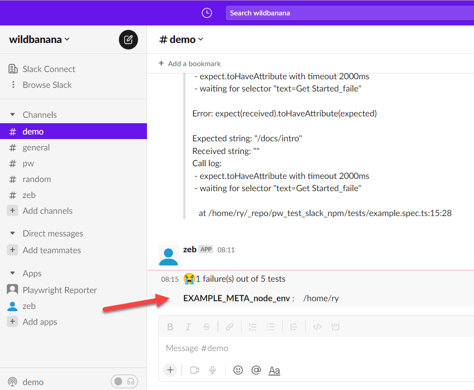Record a video clip

(194, 370)
